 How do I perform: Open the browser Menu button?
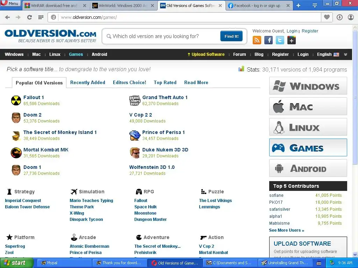pos(10,3)
